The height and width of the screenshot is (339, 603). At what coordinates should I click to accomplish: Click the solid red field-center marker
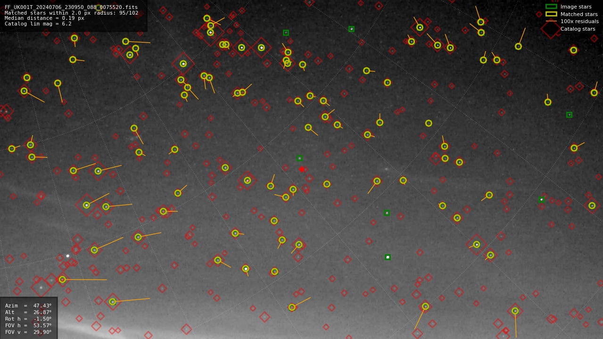click(x=302, y=169)
